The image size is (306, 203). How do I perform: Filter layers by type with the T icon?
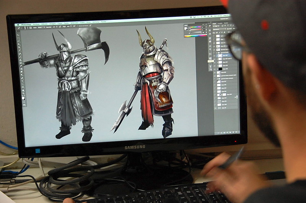pos(228,26)
